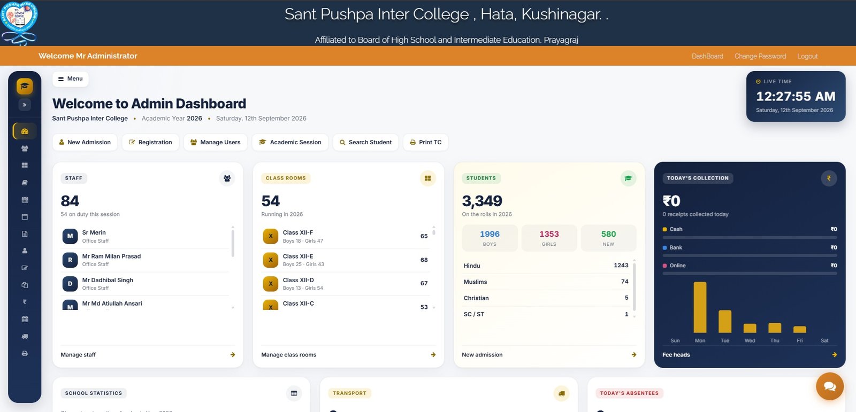Click the staff list scrollbar
This screenshot has width=856, height=412.
233,243
